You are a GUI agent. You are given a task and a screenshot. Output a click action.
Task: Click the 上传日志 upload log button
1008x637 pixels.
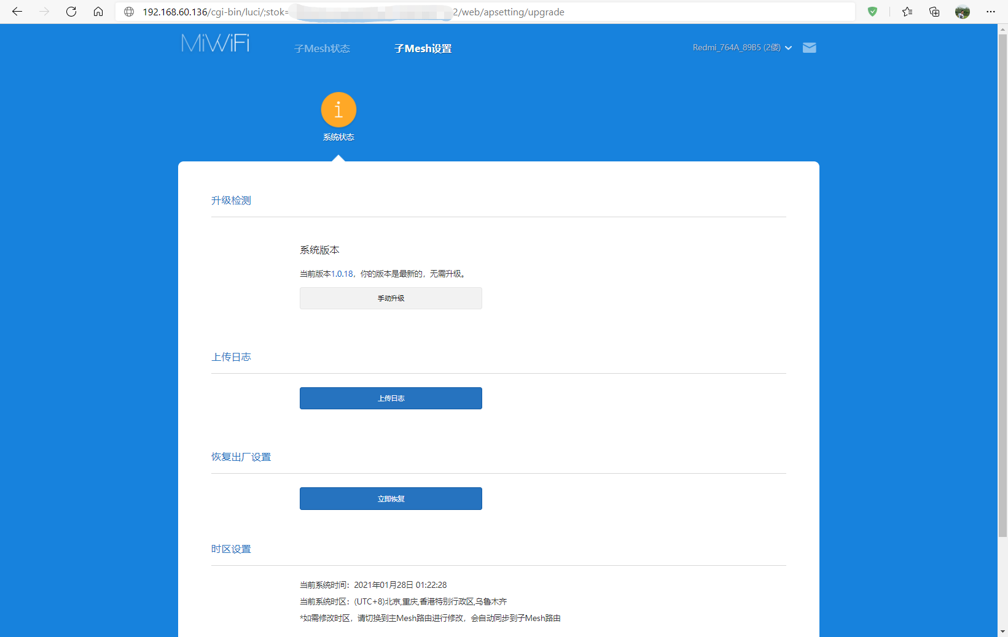coord(391,398)
